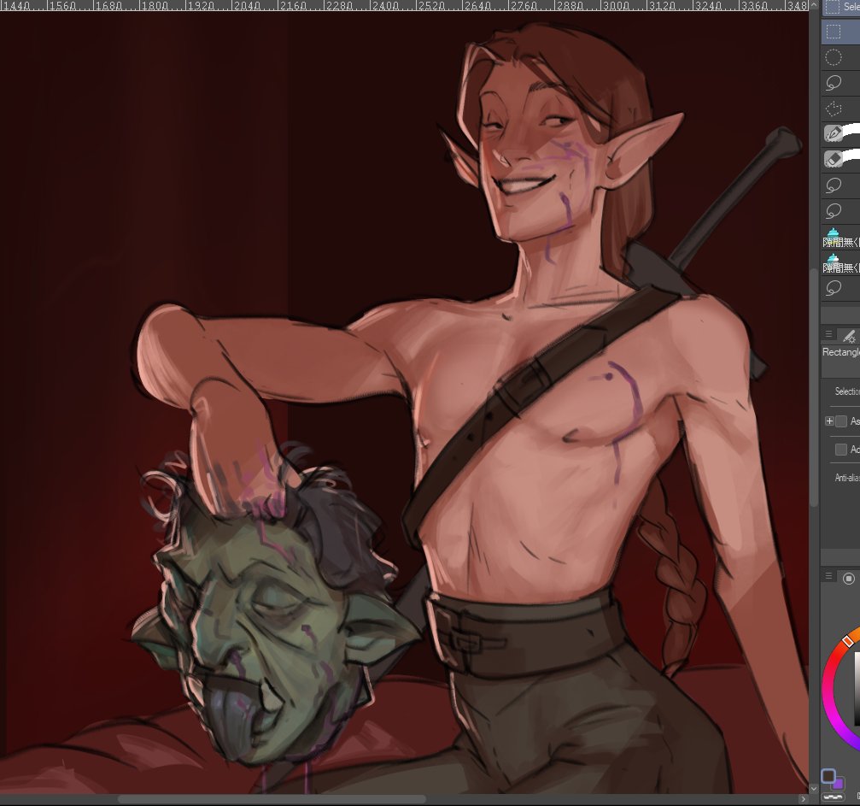Select the Rectangle selection sub tool

tap(840, 32)
